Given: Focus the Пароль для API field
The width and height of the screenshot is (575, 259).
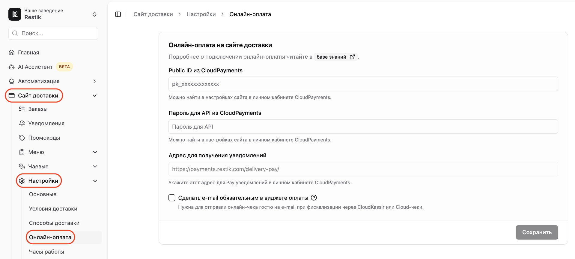Looking at the screenshot, I should point(363,127).
